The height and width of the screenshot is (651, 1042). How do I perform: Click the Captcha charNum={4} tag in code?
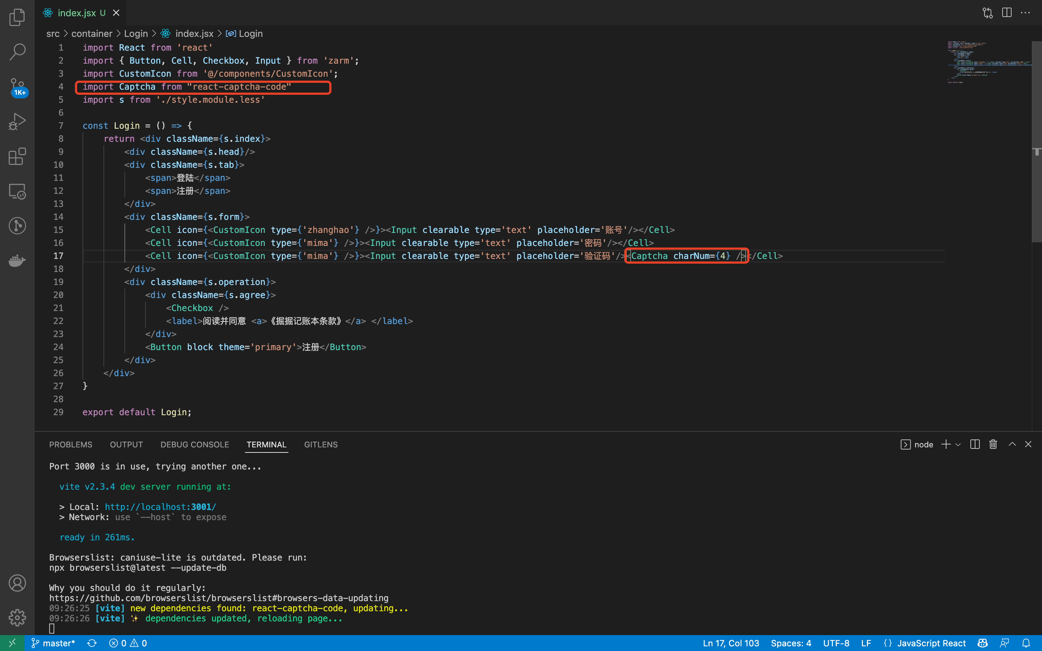[686, 256]
